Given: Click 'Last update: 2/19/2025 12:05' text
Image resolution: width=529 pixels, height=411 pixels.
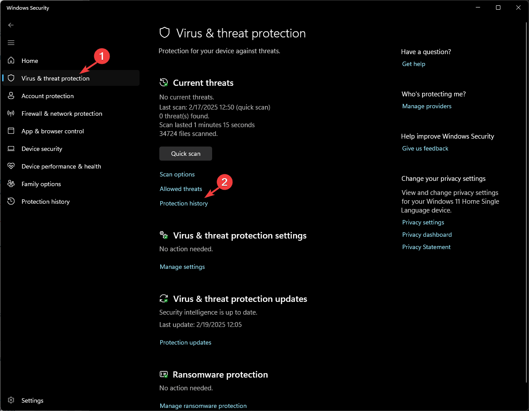Looking at the screenshot, I should [200, 325].
